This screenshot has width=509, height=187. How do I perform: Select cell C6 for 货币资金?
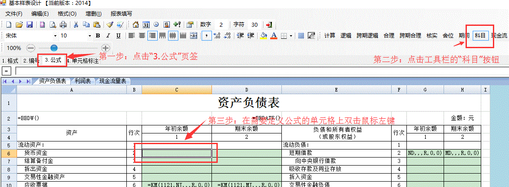click(177, 153)
